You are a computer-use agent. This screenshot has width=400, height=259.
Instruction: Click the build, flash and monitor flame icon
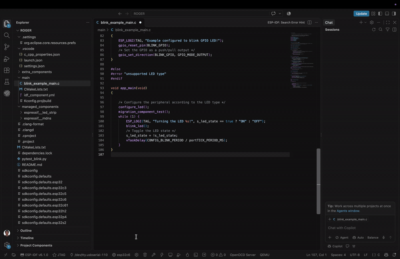pos(187,255)
